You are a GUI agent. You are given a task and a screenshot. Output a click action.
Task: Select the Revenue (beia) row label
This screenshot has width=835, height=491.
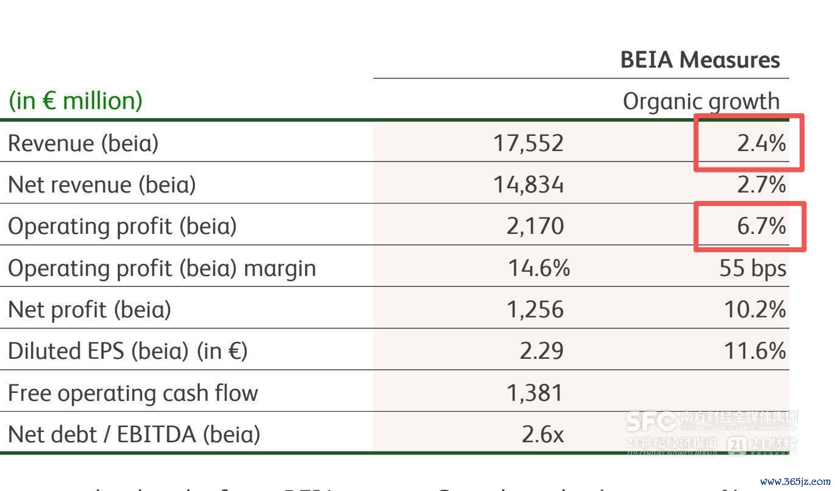[x=83, y=143]
